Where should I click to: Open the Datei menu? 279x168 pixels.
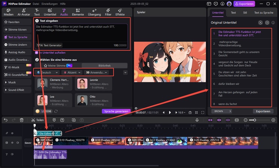pyautogui.click(x=36, y=4)
